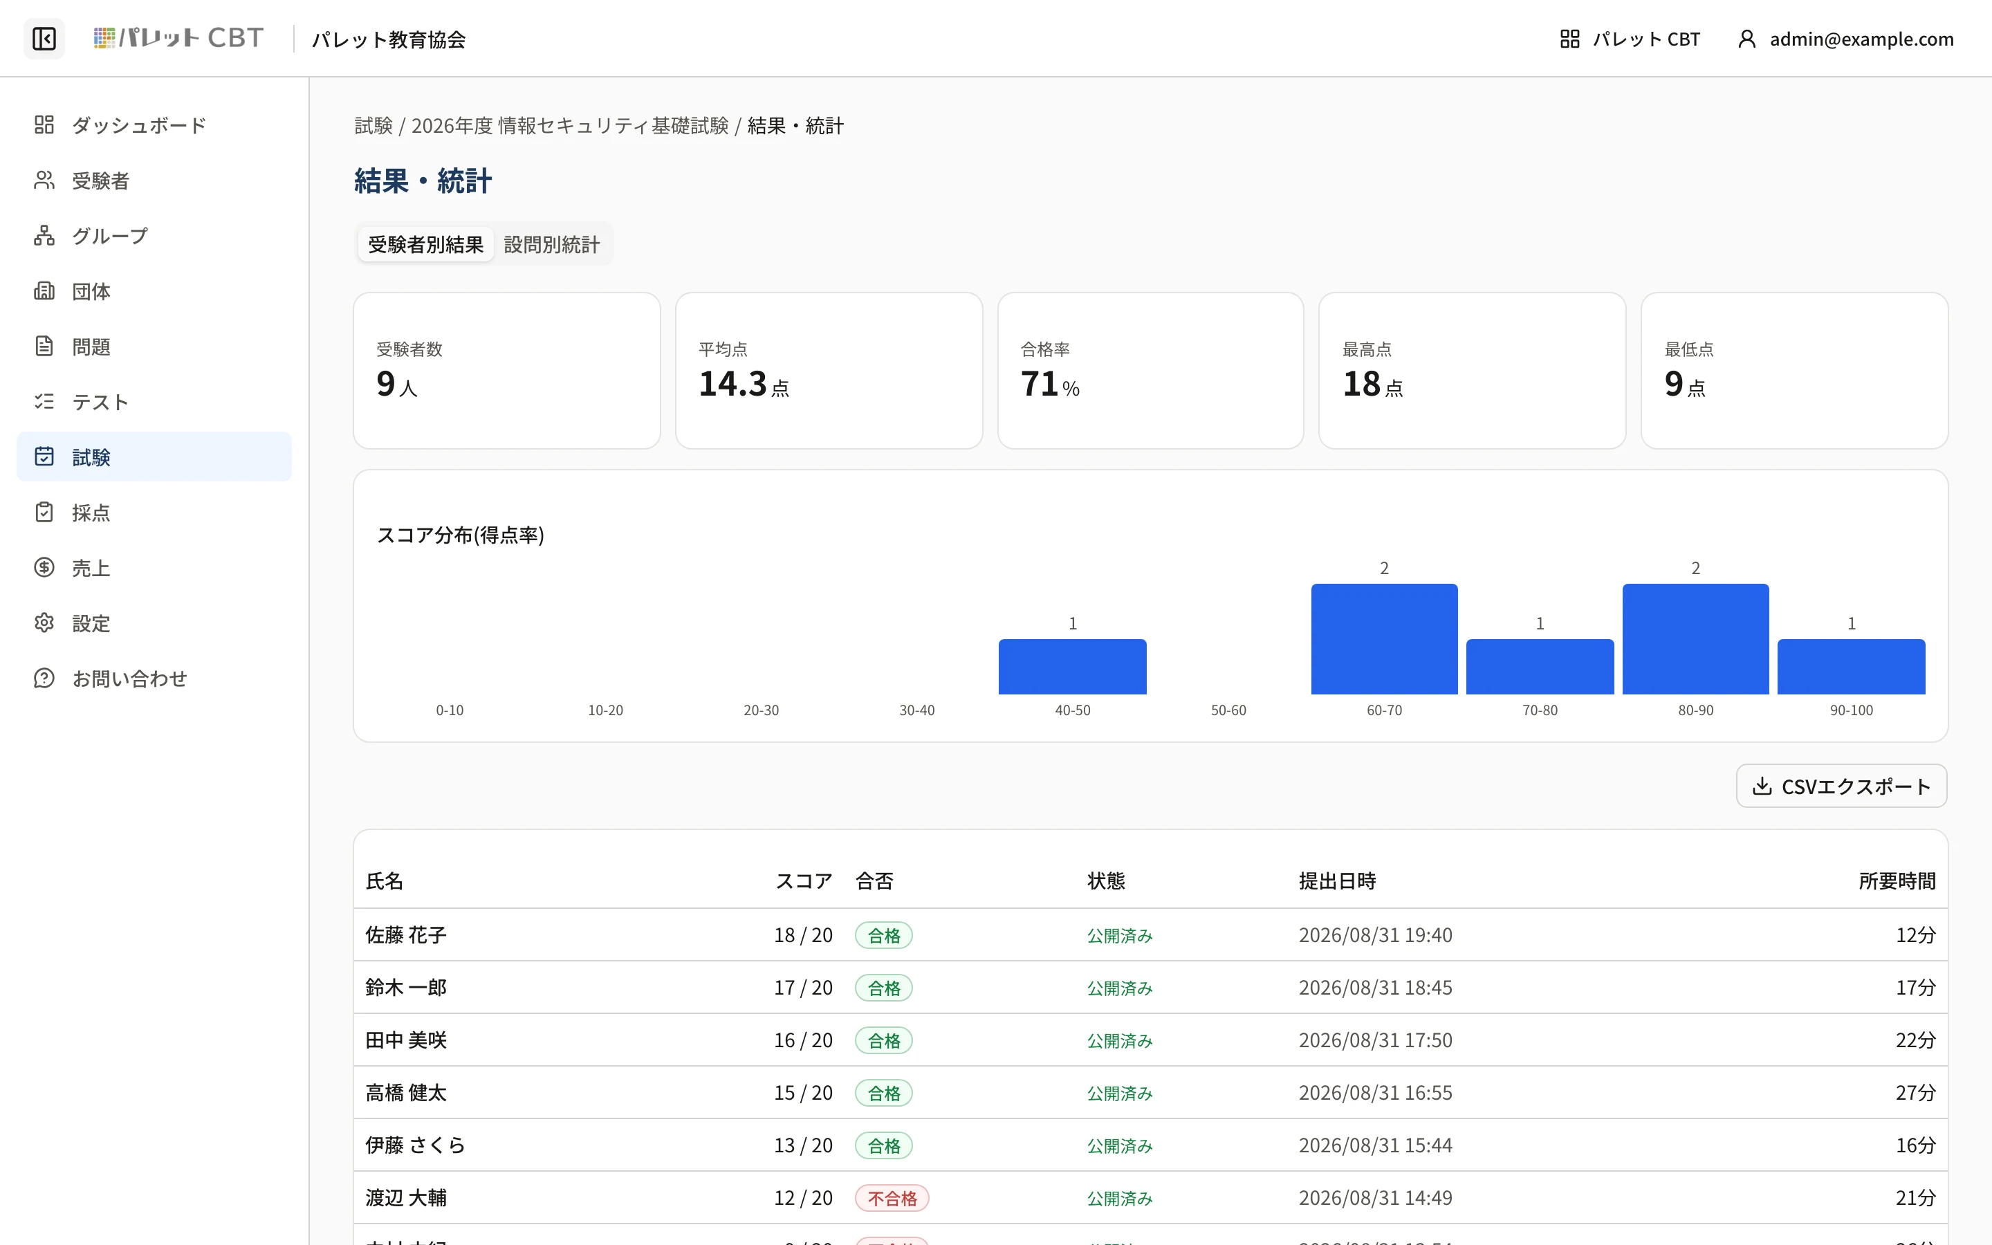This screenshot has height=1245, width=1992.
Task: Click the お問い合わせ help icon
Action: [x=44, y=678]
